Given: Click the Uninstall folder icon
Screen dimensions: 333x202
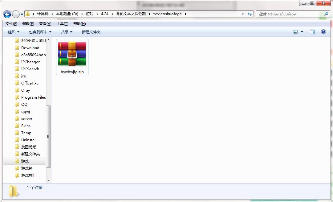Looking at the screenshot, I should tap(17, 140).
